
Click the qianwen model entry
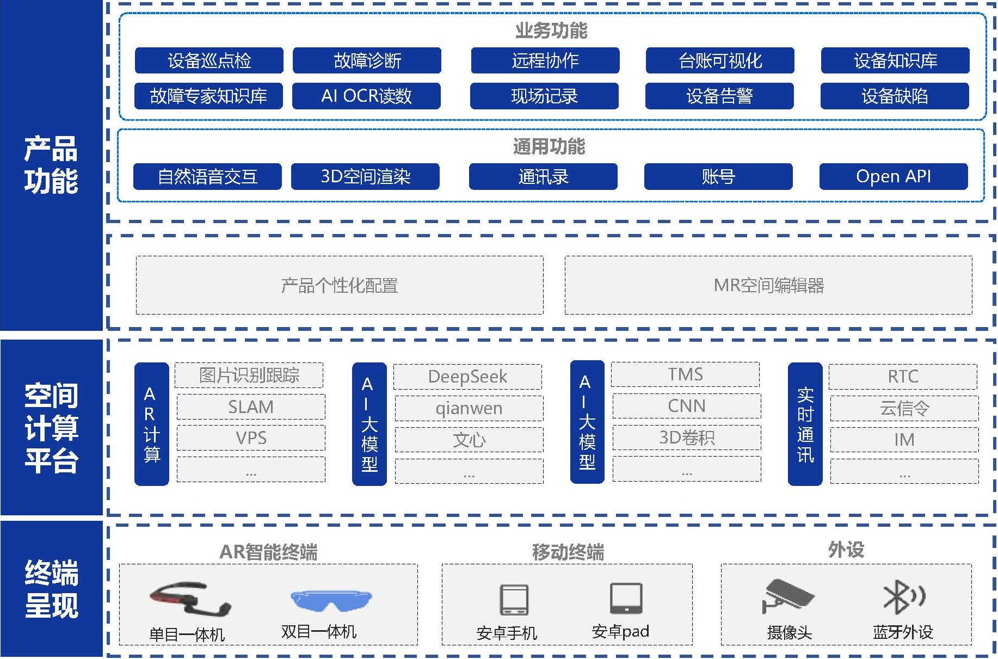click(x=469, y=408)
